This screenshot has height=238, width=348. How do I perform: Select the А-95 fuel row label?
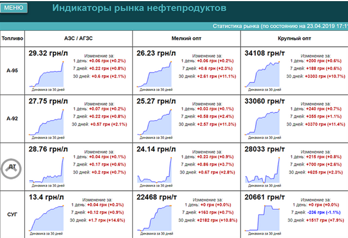point(12,71)
